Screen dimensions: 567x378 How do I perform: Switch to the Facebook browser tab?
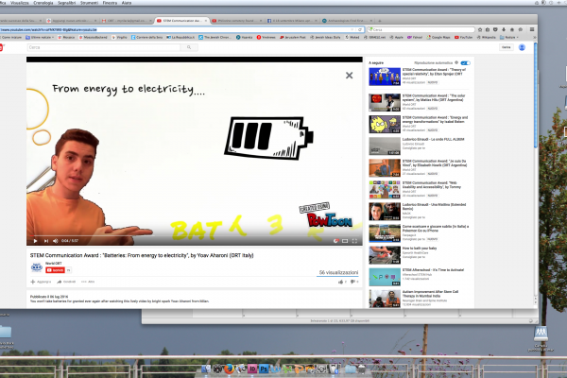292,21
